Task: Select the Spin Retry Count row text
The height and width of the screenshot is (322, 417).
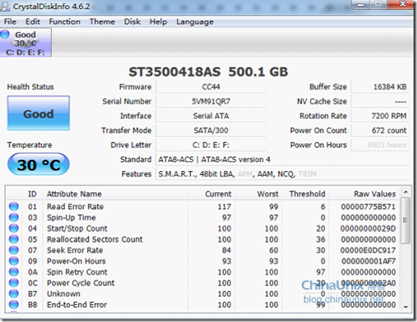Action: tap(77, 272)
